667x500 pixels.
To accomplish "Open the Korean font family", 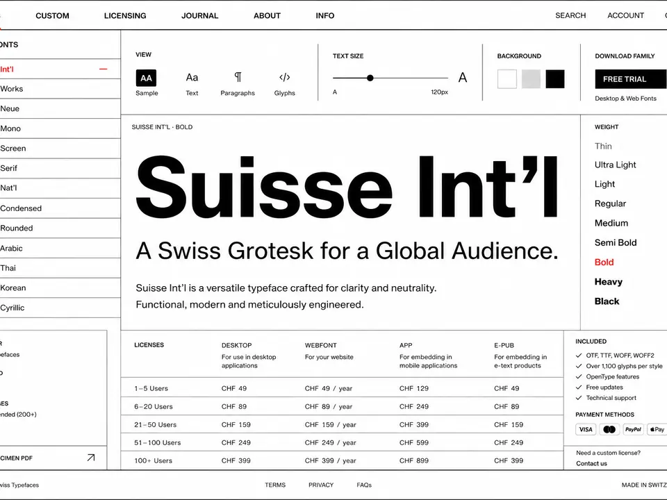I will (x=58, y=287).
